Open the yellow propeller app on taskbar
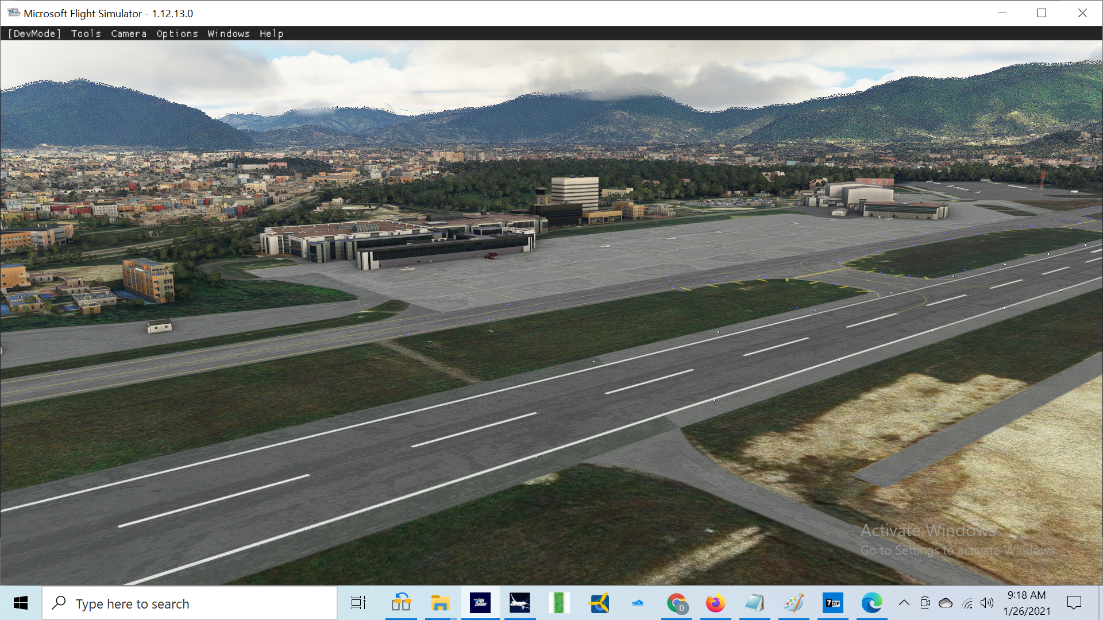Viewport: 1103px width, 620px height. click(x=599, y=603)
